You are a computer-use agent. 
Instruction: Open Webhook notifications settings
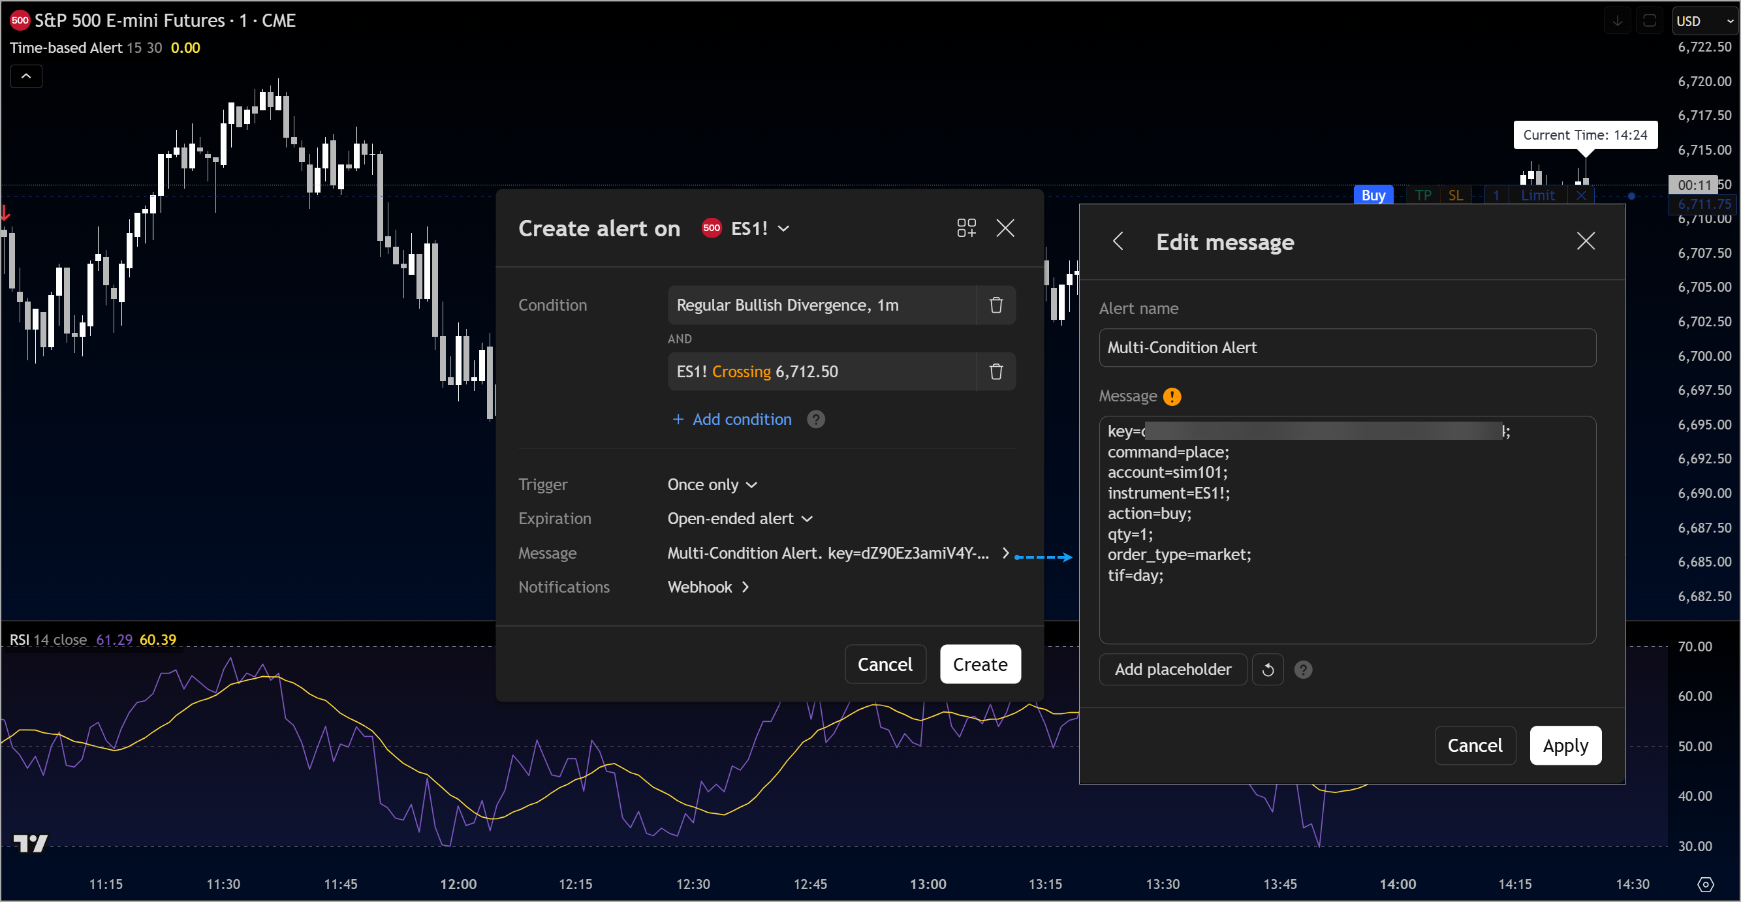708,587
